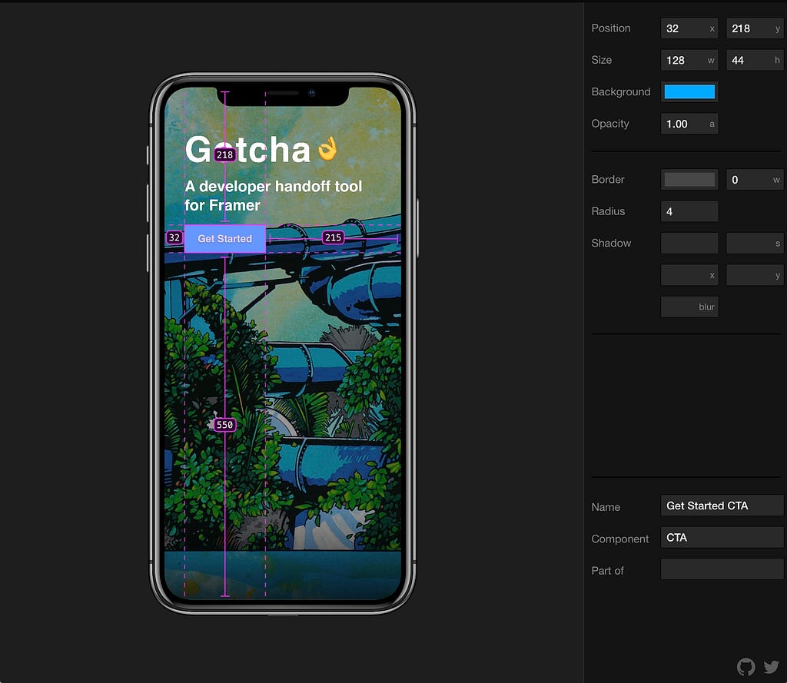
Task: Click the OK hand emoji beside Gotcha
Action: click(327, 148)
